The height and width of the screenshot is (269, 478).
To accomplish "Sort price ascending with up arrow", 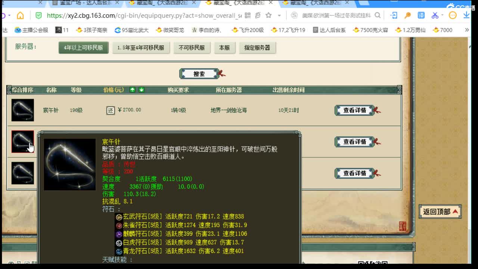I will coord(132,90).
